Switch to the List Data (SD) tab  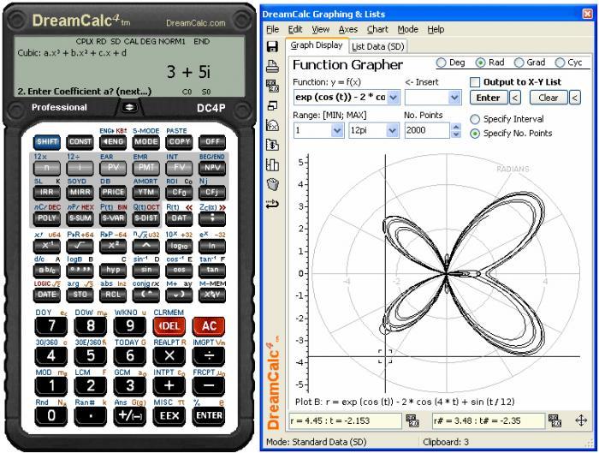tap(378, 46)
